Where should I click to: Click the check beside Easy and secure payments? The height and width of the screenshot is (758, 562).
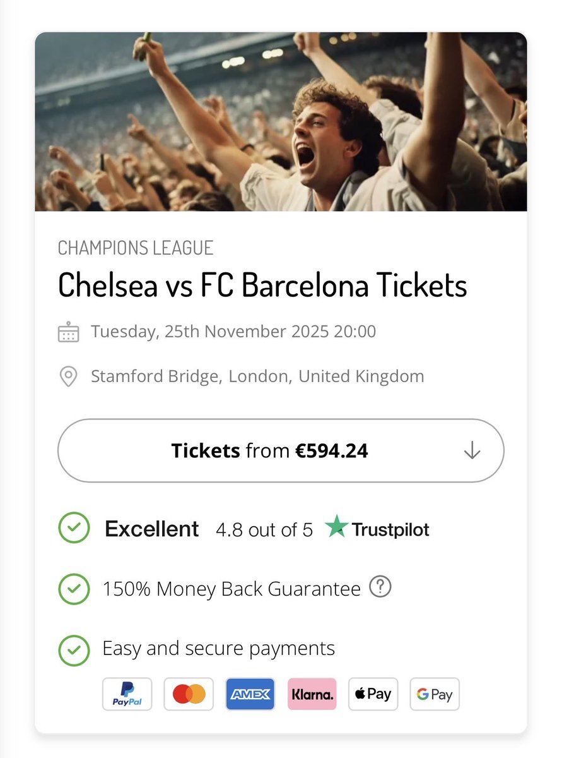tap(74, 649)
